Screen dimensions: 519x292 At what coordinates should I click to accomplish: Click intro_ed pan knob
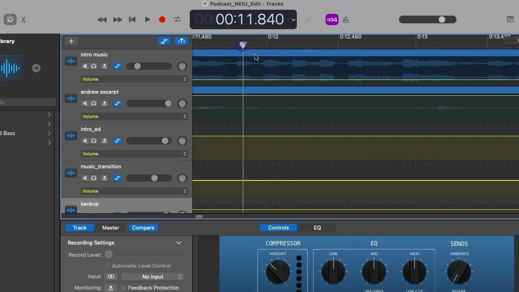coord(182,141)
